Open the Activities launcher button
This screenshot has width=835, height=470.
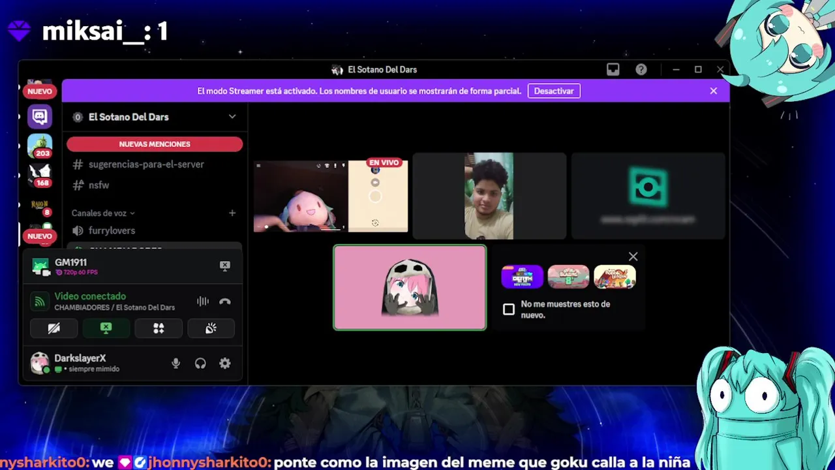159,328
